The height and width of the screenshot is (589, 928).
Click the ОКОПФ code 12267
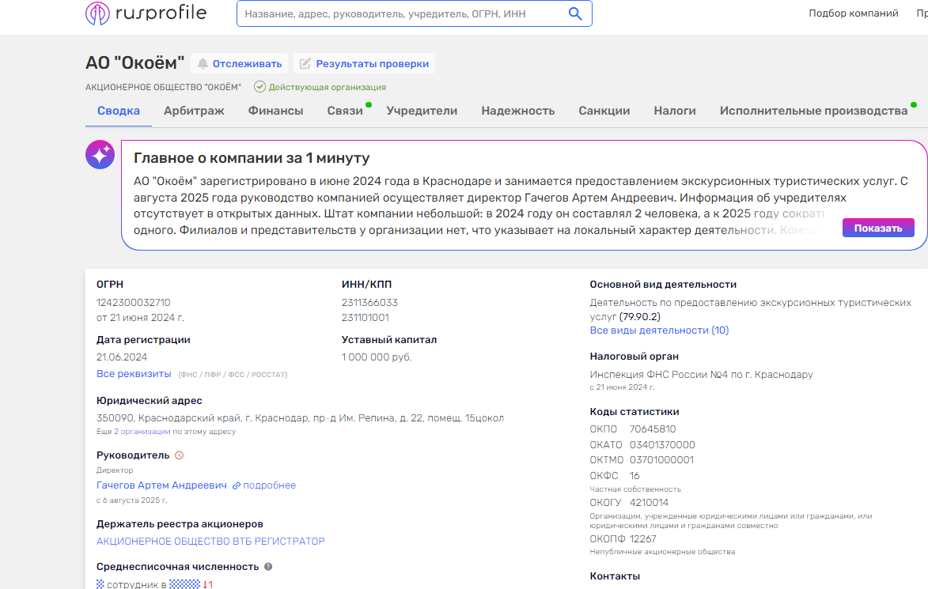click(x=642, y=538)
